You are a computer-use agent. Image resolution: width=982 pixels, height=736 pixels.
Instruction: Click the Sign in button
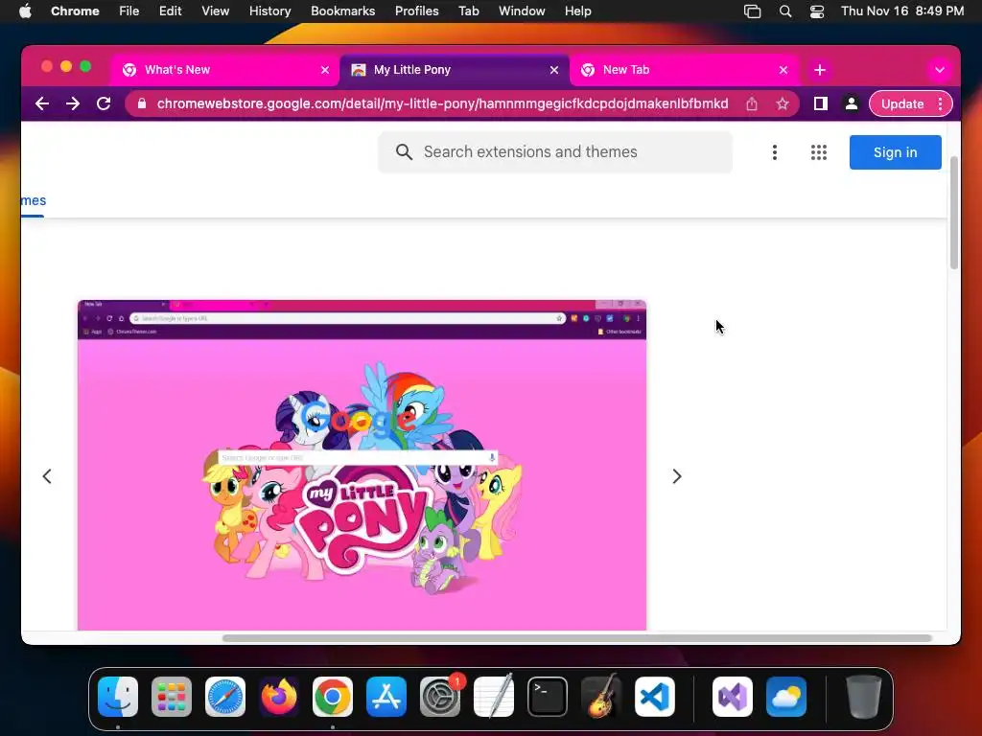pos(895,152)
